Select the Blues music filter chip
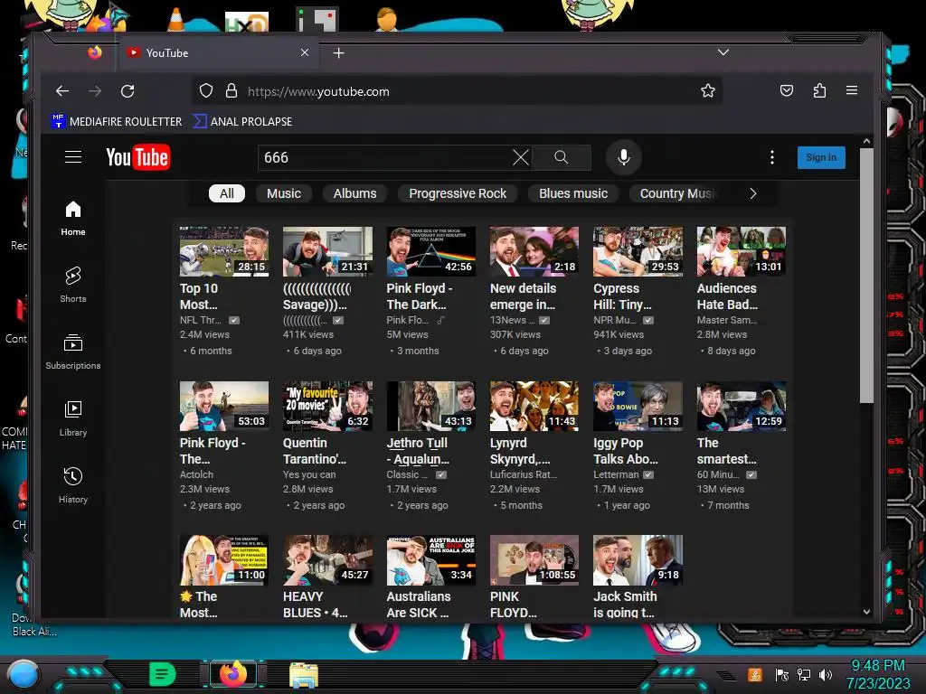Viewport: 926px width, 694px height. (x=572, y=193)
